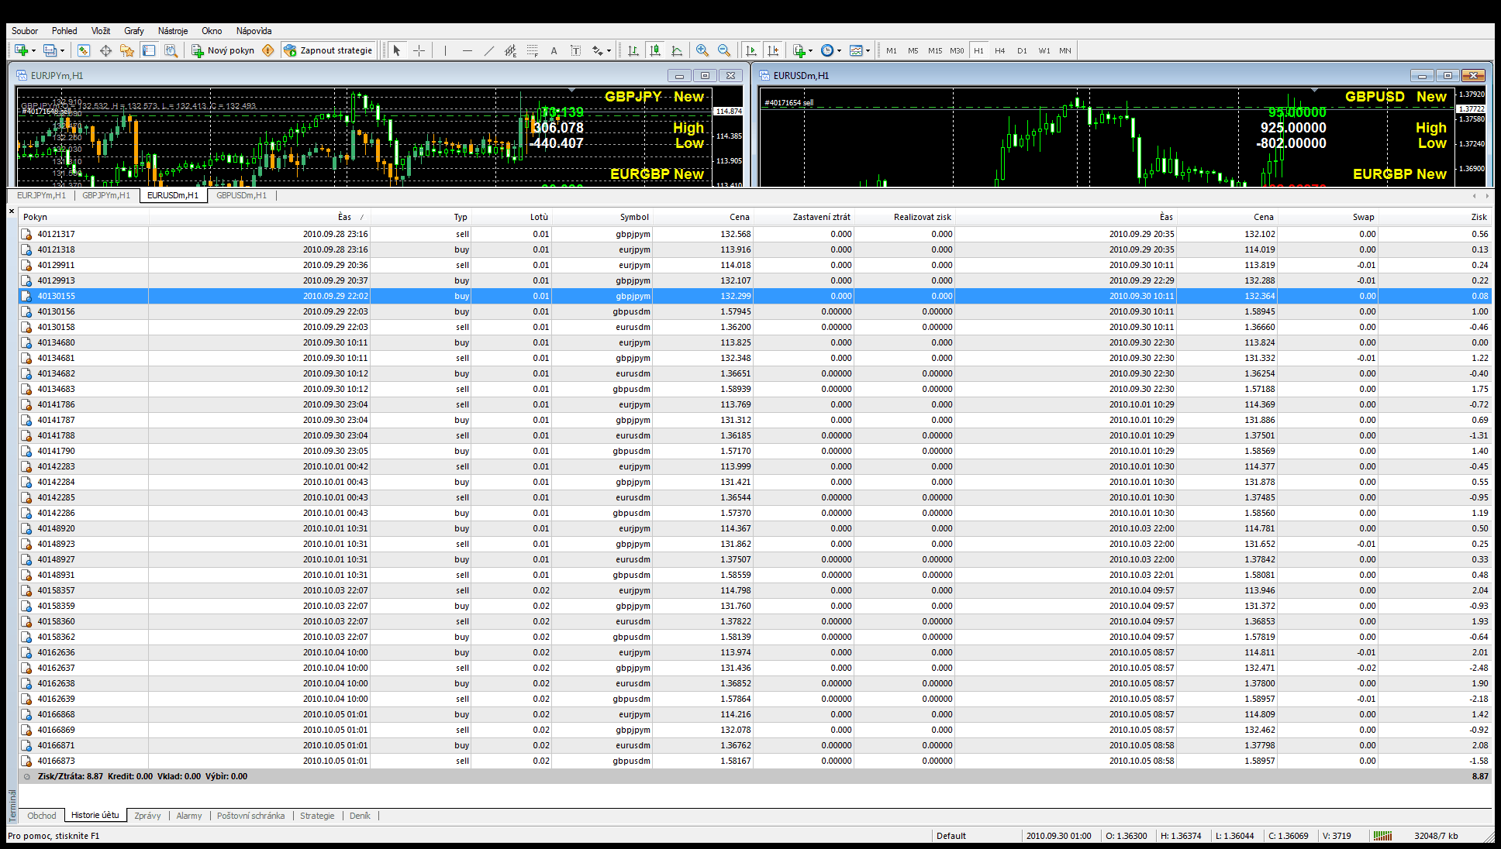This screenshot has width=1501, height=849.
Task: Select the Crosshair tool
Action: pyautogui.click(x=419, y=50)
